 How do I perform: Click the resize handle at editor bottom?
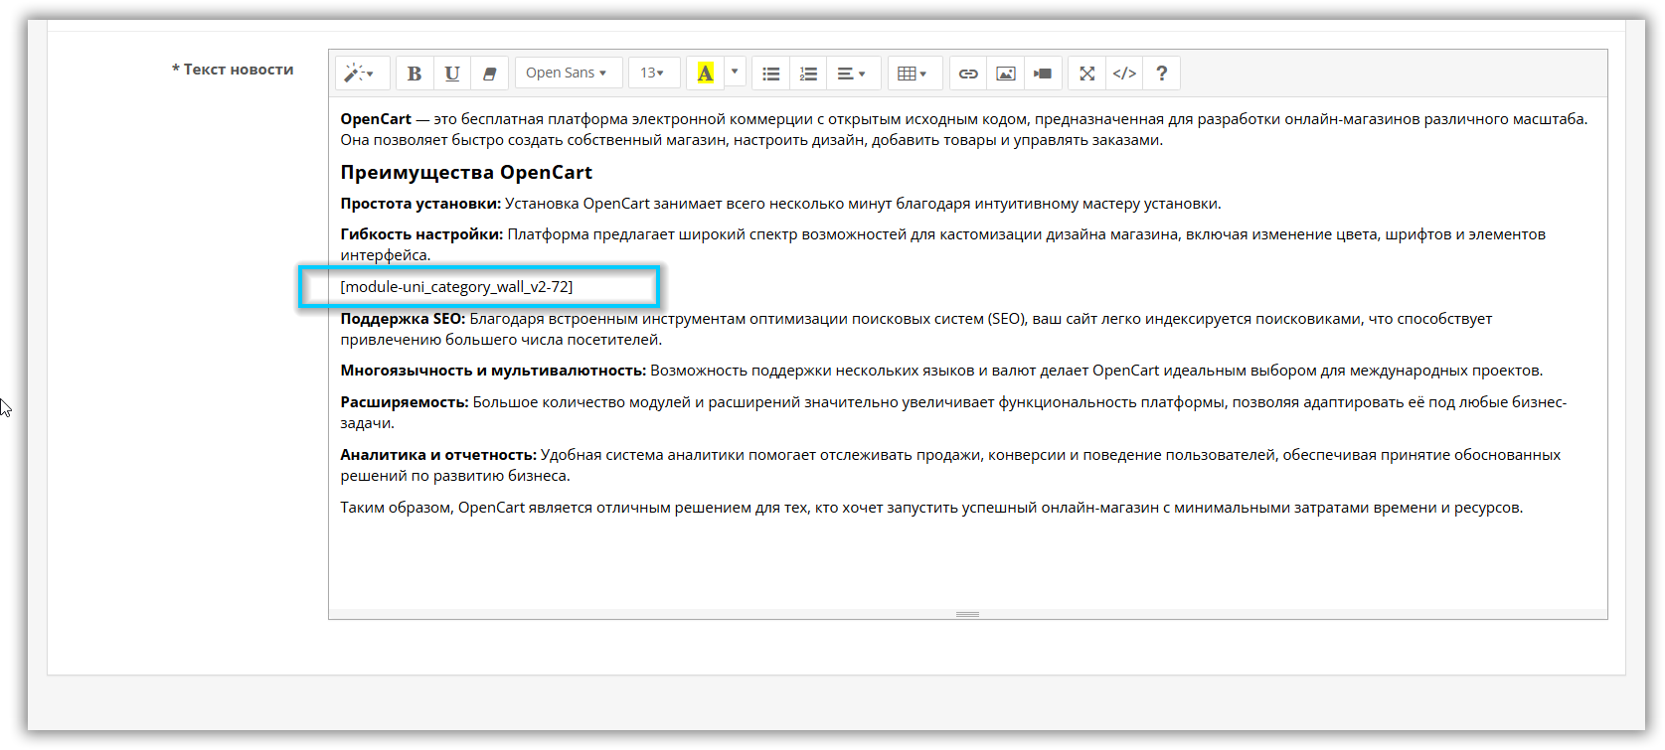(x=968, y=614)
